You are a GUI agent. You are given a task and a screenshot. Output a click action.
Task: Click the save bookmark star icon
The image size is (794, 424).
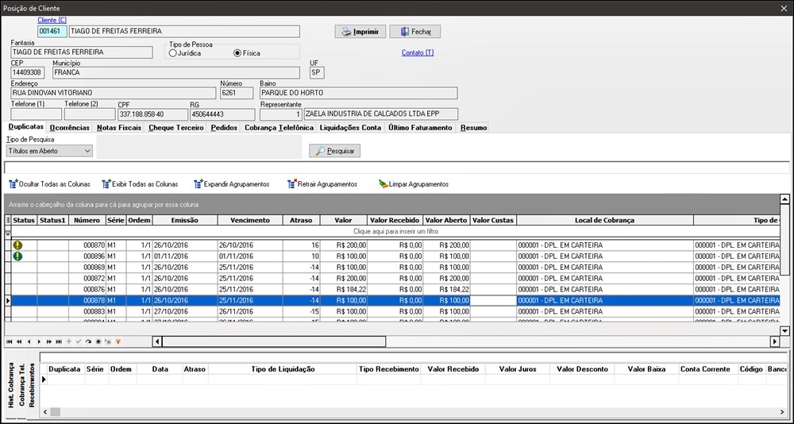[98, 341]
